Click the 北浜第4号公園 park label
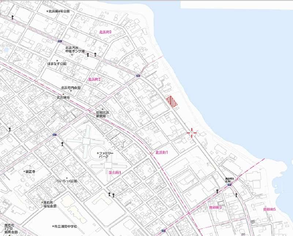293x236 pixels. coord(59,11)
